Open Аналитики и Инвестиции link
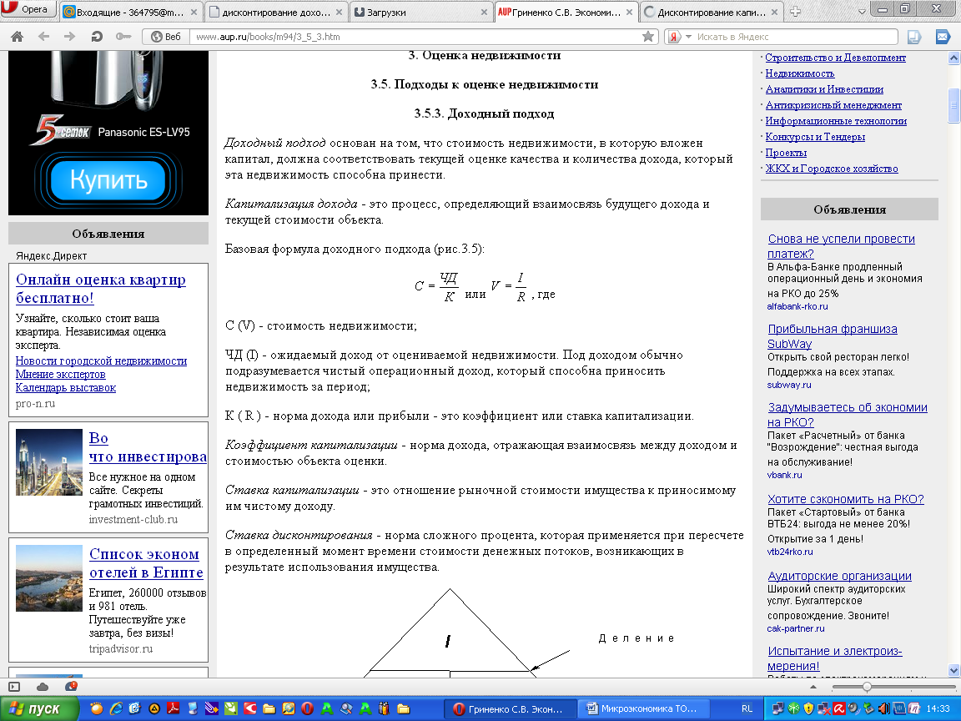This screenshot has height=721, width=961. tap(824, 89)
